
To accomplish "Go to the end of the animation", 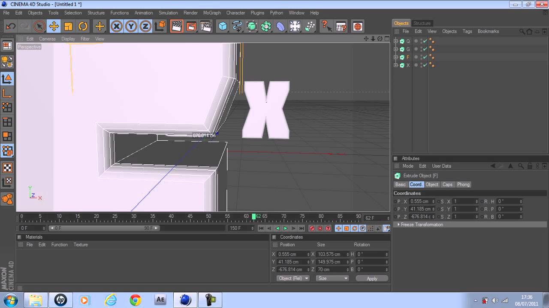I will click(x=302, y=228).
